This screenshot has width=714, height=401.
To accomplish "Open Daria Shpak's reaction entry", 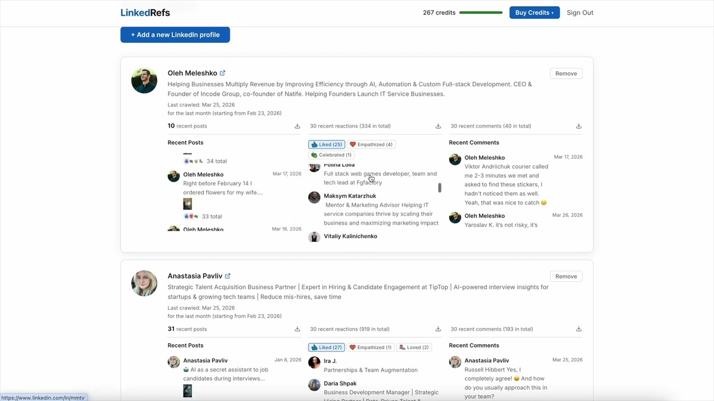I will pos(374,390).
